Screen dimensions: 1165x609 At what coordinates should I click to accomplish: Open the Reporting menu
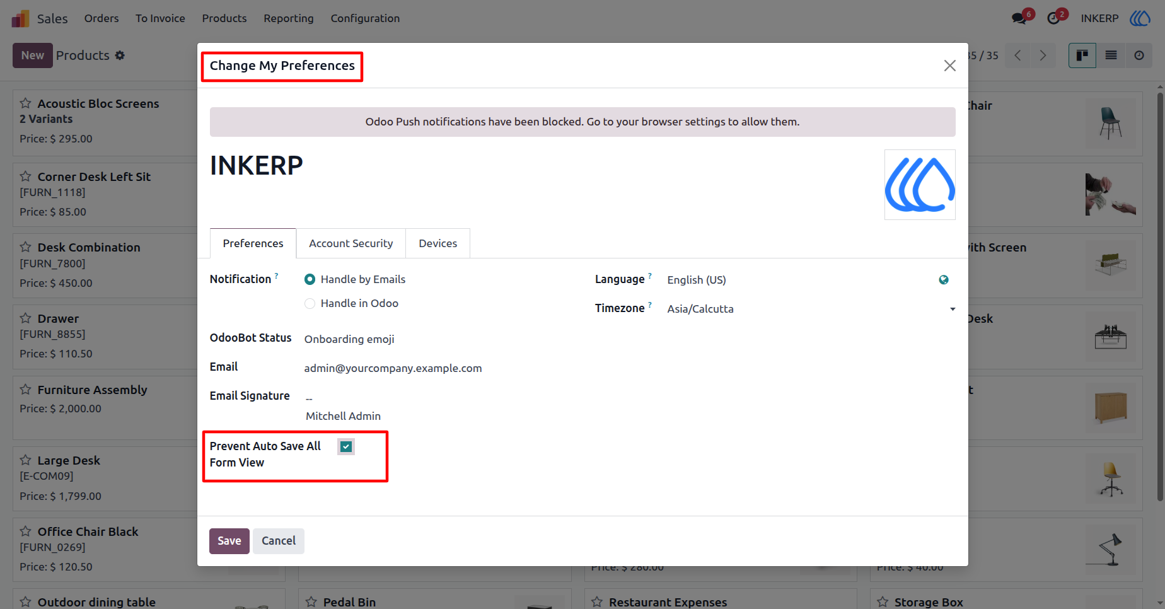coord(288,18)
